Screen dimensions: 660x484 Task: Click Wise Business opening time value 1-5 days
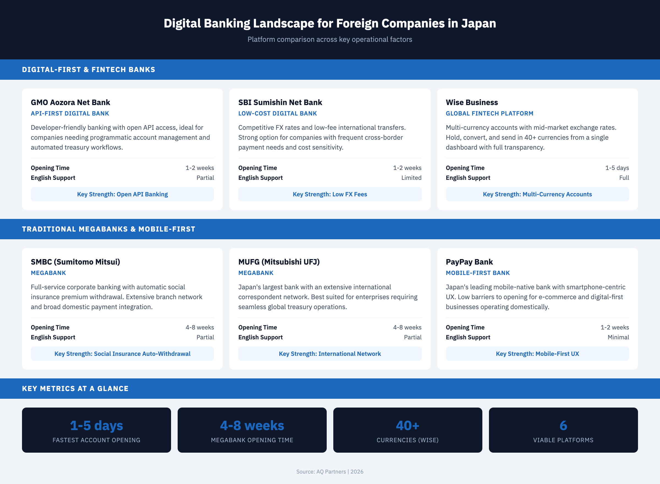click(617, 168)
